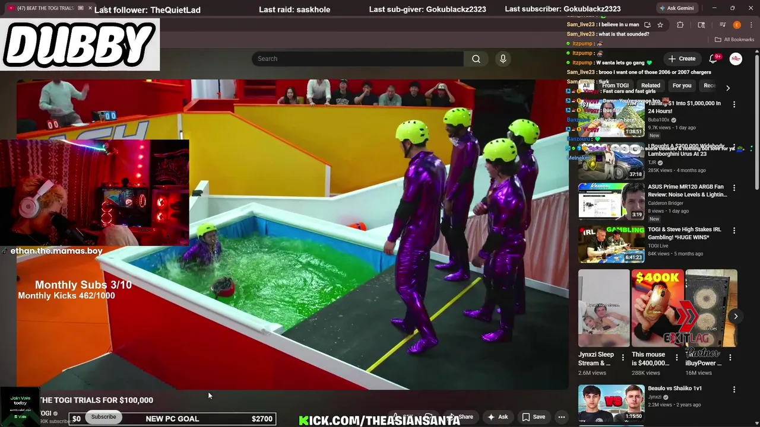Open Beaulo vs Shaiiko 1v1 video title
The image size is (760, 427).
(x=674, y=388)
